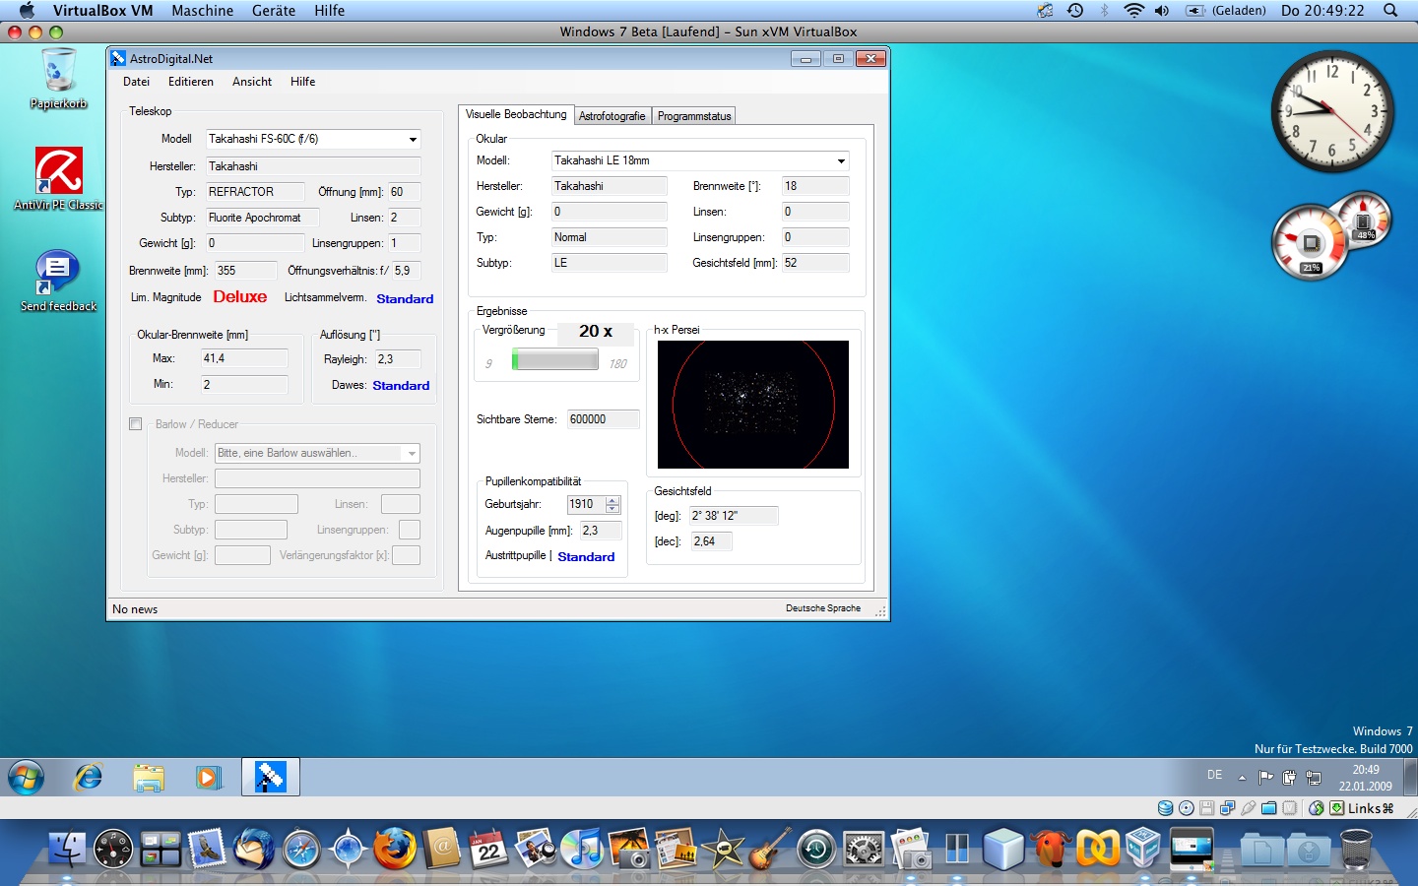Viewport: 1418px width, 886px height.
Task: Click the Augenpupille [mm] value field
Action: (x=601, y=531)
